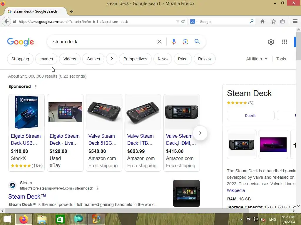The height and width of the screenshot is (225, 301).
Task: Click the ENG language indicator
Action: [x=272, y=219]
